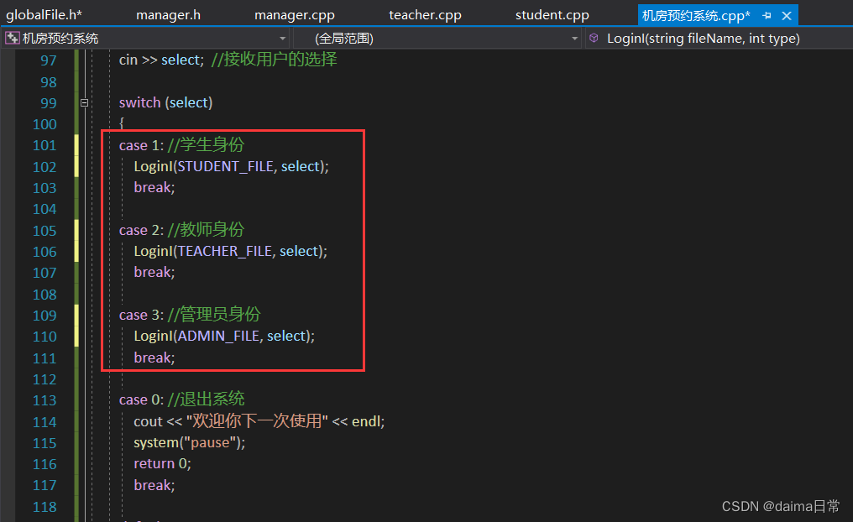This screenshot has height=522, width=853.
Task: Click the cube icon beside LoginI function
Action: (594, 38)
